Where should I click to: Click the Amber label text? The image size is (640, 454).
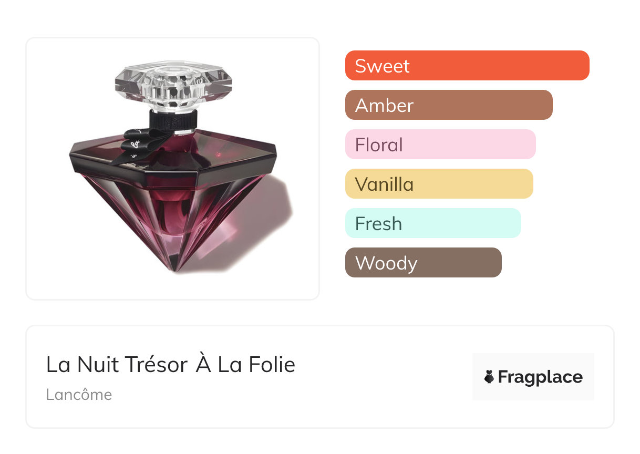[384, 106]
